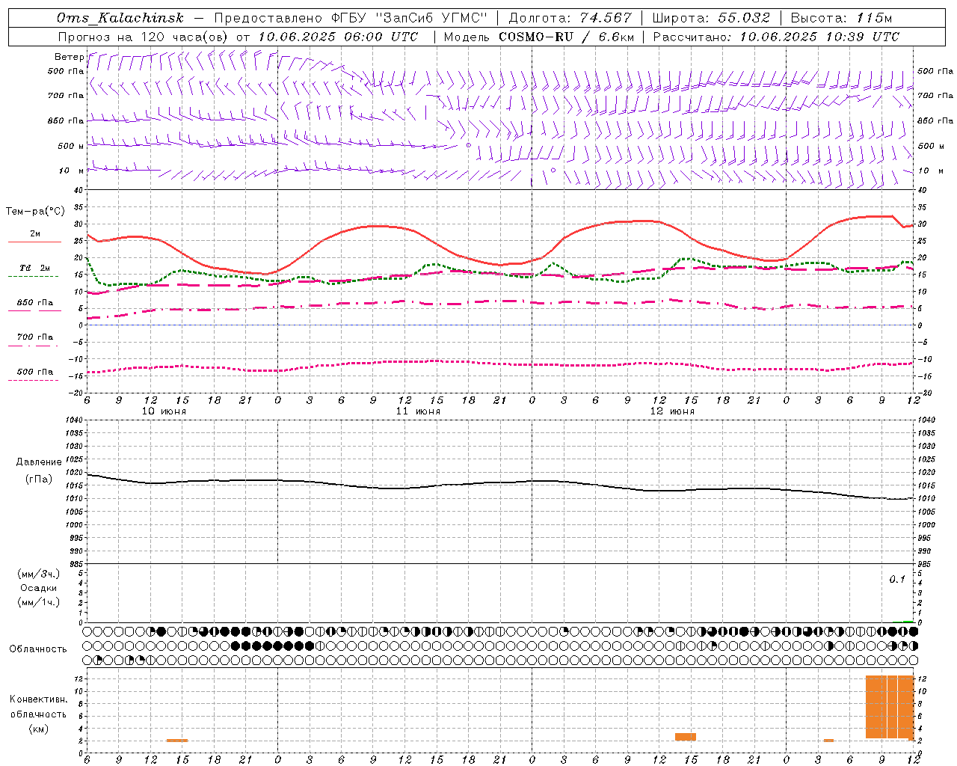The height and width of the screenshot is (766, 957).
Task: Click the "Долгота: 74.567" header field
Action: (x=570, y=18)
